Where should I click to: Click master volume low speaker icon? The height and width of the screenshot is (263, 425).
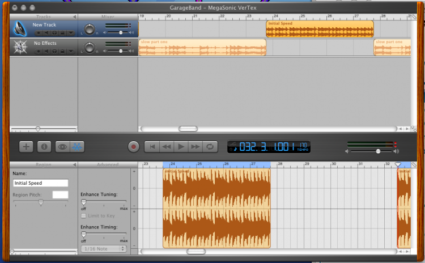point(347,151)
